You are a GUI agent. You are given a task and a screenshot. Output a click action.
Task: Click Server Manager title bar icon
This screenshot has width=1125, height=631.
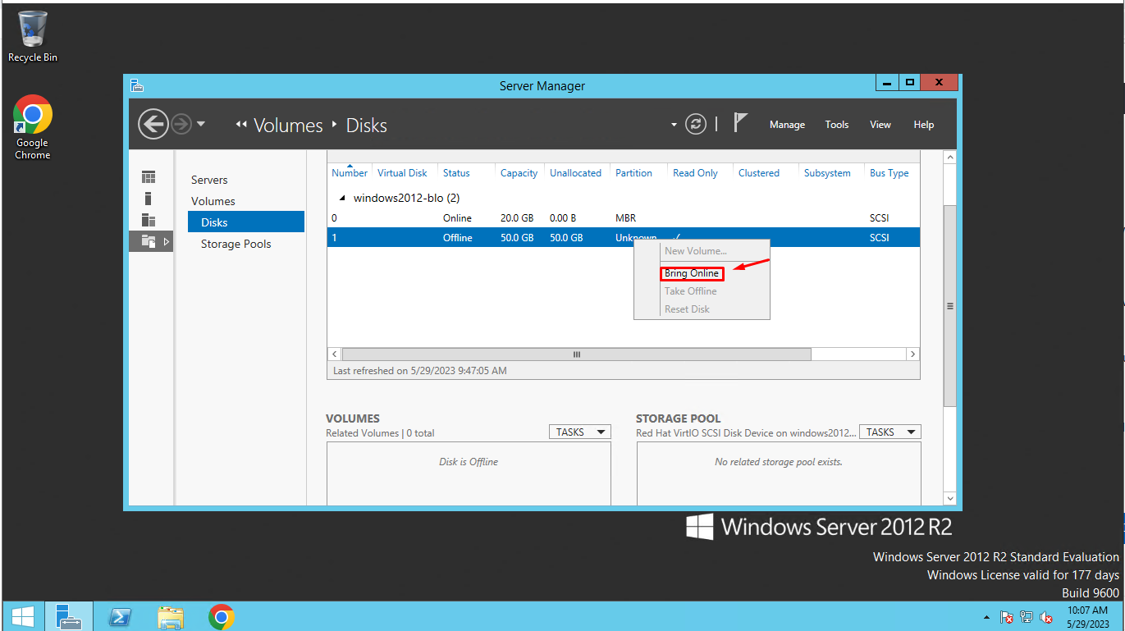[x=137, y=85]
